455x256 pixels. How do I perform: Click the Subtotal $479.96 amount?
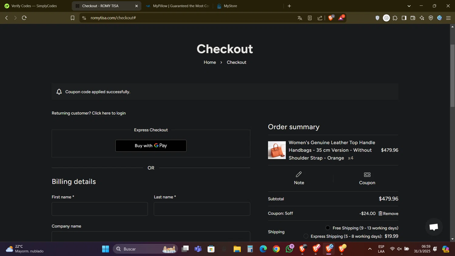[x=389, y=199]
